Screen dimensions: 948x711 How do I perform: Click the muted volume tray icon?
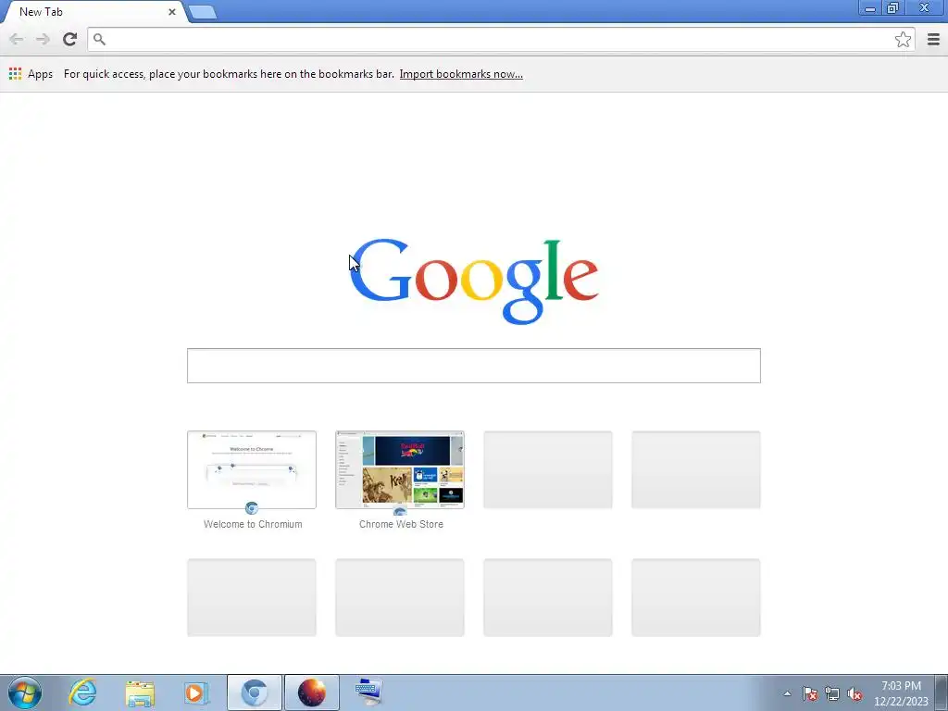tap(854, 693)
